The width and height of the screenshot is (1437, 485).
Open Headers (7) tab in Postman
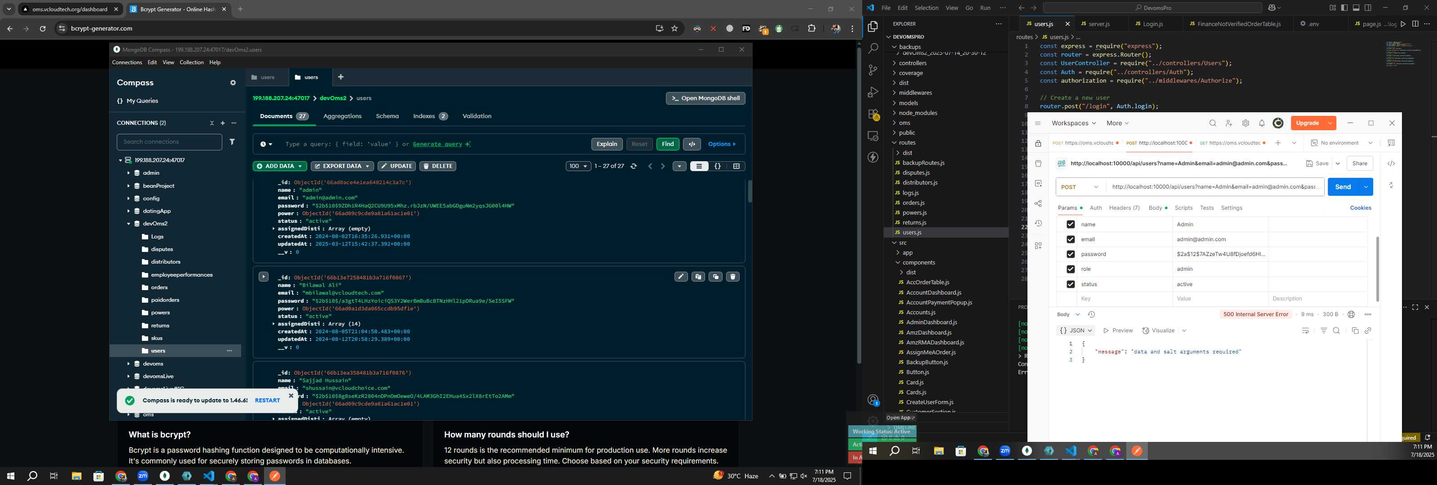(x=1124, y=208)
